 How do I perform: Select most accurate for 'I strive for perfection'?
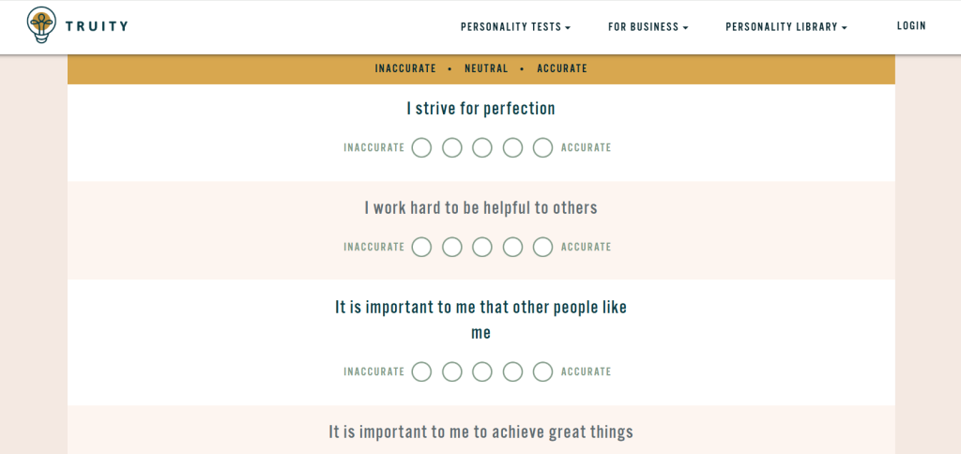point(542,148)
